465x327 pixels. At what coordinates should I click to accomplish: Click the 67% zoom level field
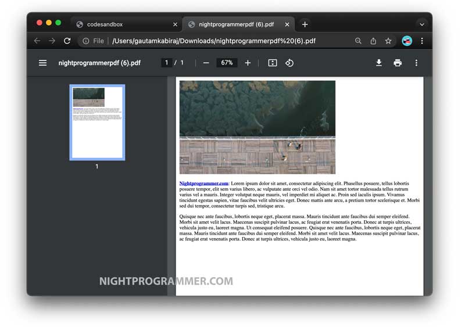[227, 63]
